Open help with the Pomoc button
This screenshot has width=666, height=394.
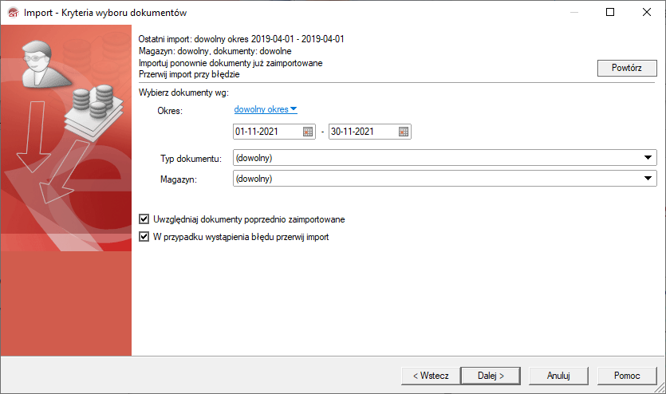click(627, 376)
